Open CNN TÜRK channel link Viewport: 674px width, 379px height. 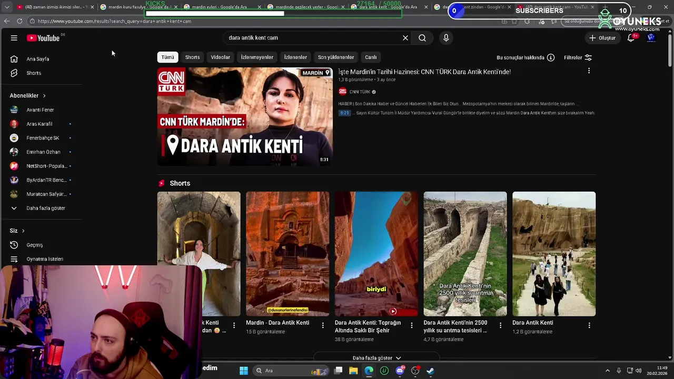coord(360,92)
